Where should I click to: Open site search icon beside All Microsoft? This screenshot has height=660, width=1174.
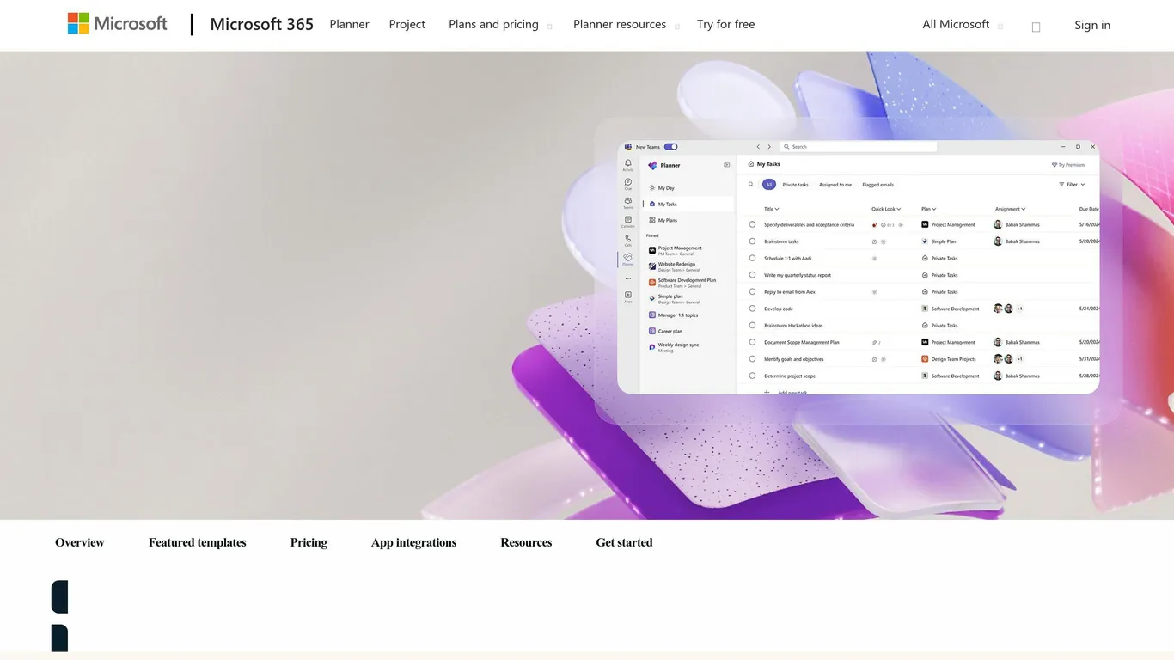click(x=1036, y=27)
